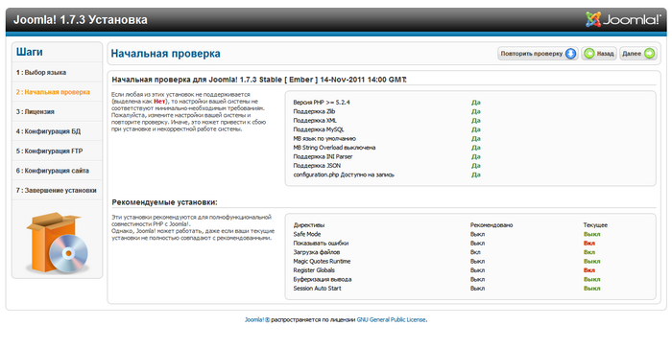The width and height of the screenshot is (672, 349).
Task: Click the Joomla! logo in header
Action: click(624, 19)
